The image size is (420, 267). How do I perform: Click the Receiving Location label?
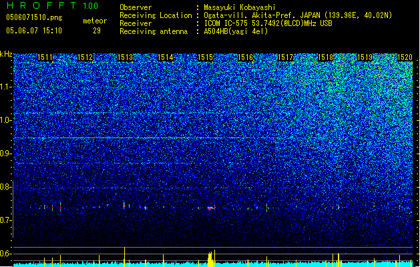[x=156, y=15]
